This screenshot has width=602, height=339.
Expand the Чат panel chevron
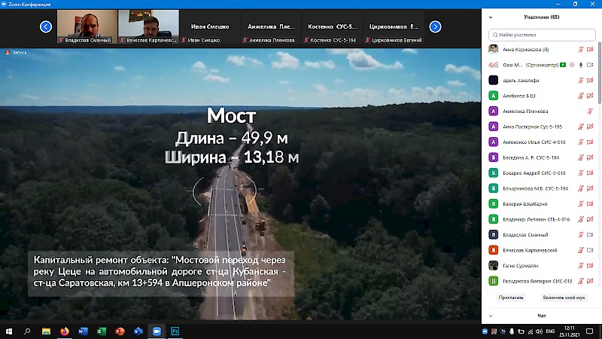point(491,316)
